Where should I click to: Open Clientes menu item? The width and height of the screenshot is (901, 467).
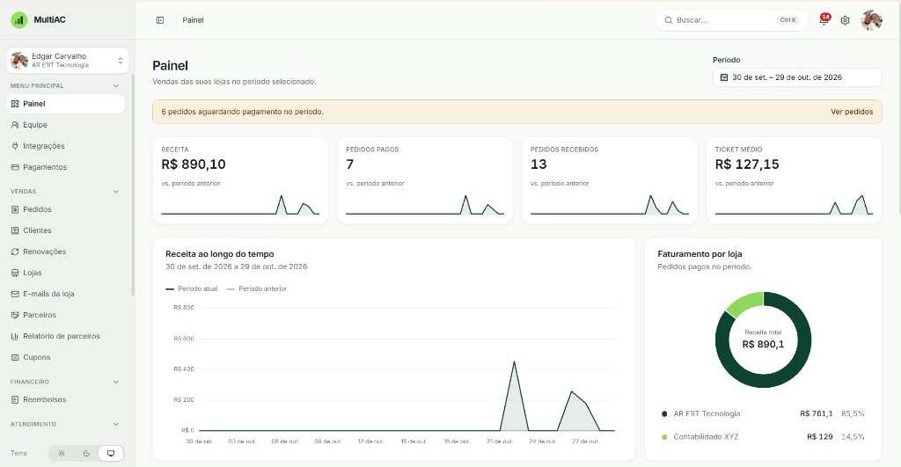click(x=65, y=230)
